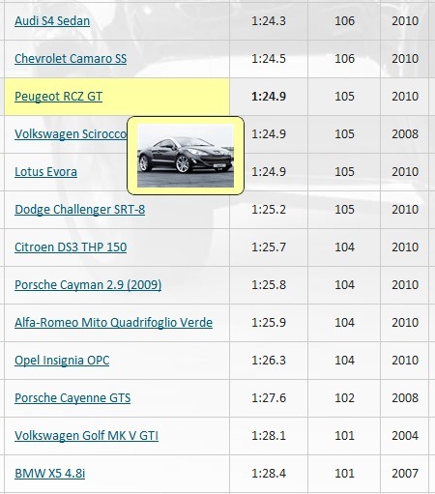Screen dimensions: 435x494
Task: Open the Lotus Evora link
Action: click(45, 172)
